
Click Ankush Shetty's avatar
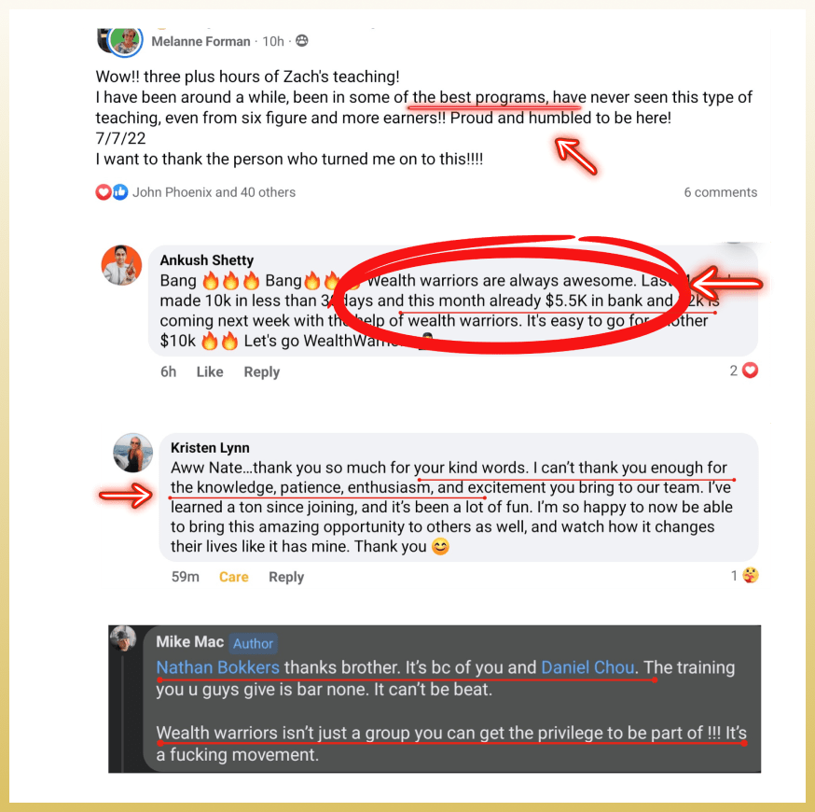tap(121, 265)
